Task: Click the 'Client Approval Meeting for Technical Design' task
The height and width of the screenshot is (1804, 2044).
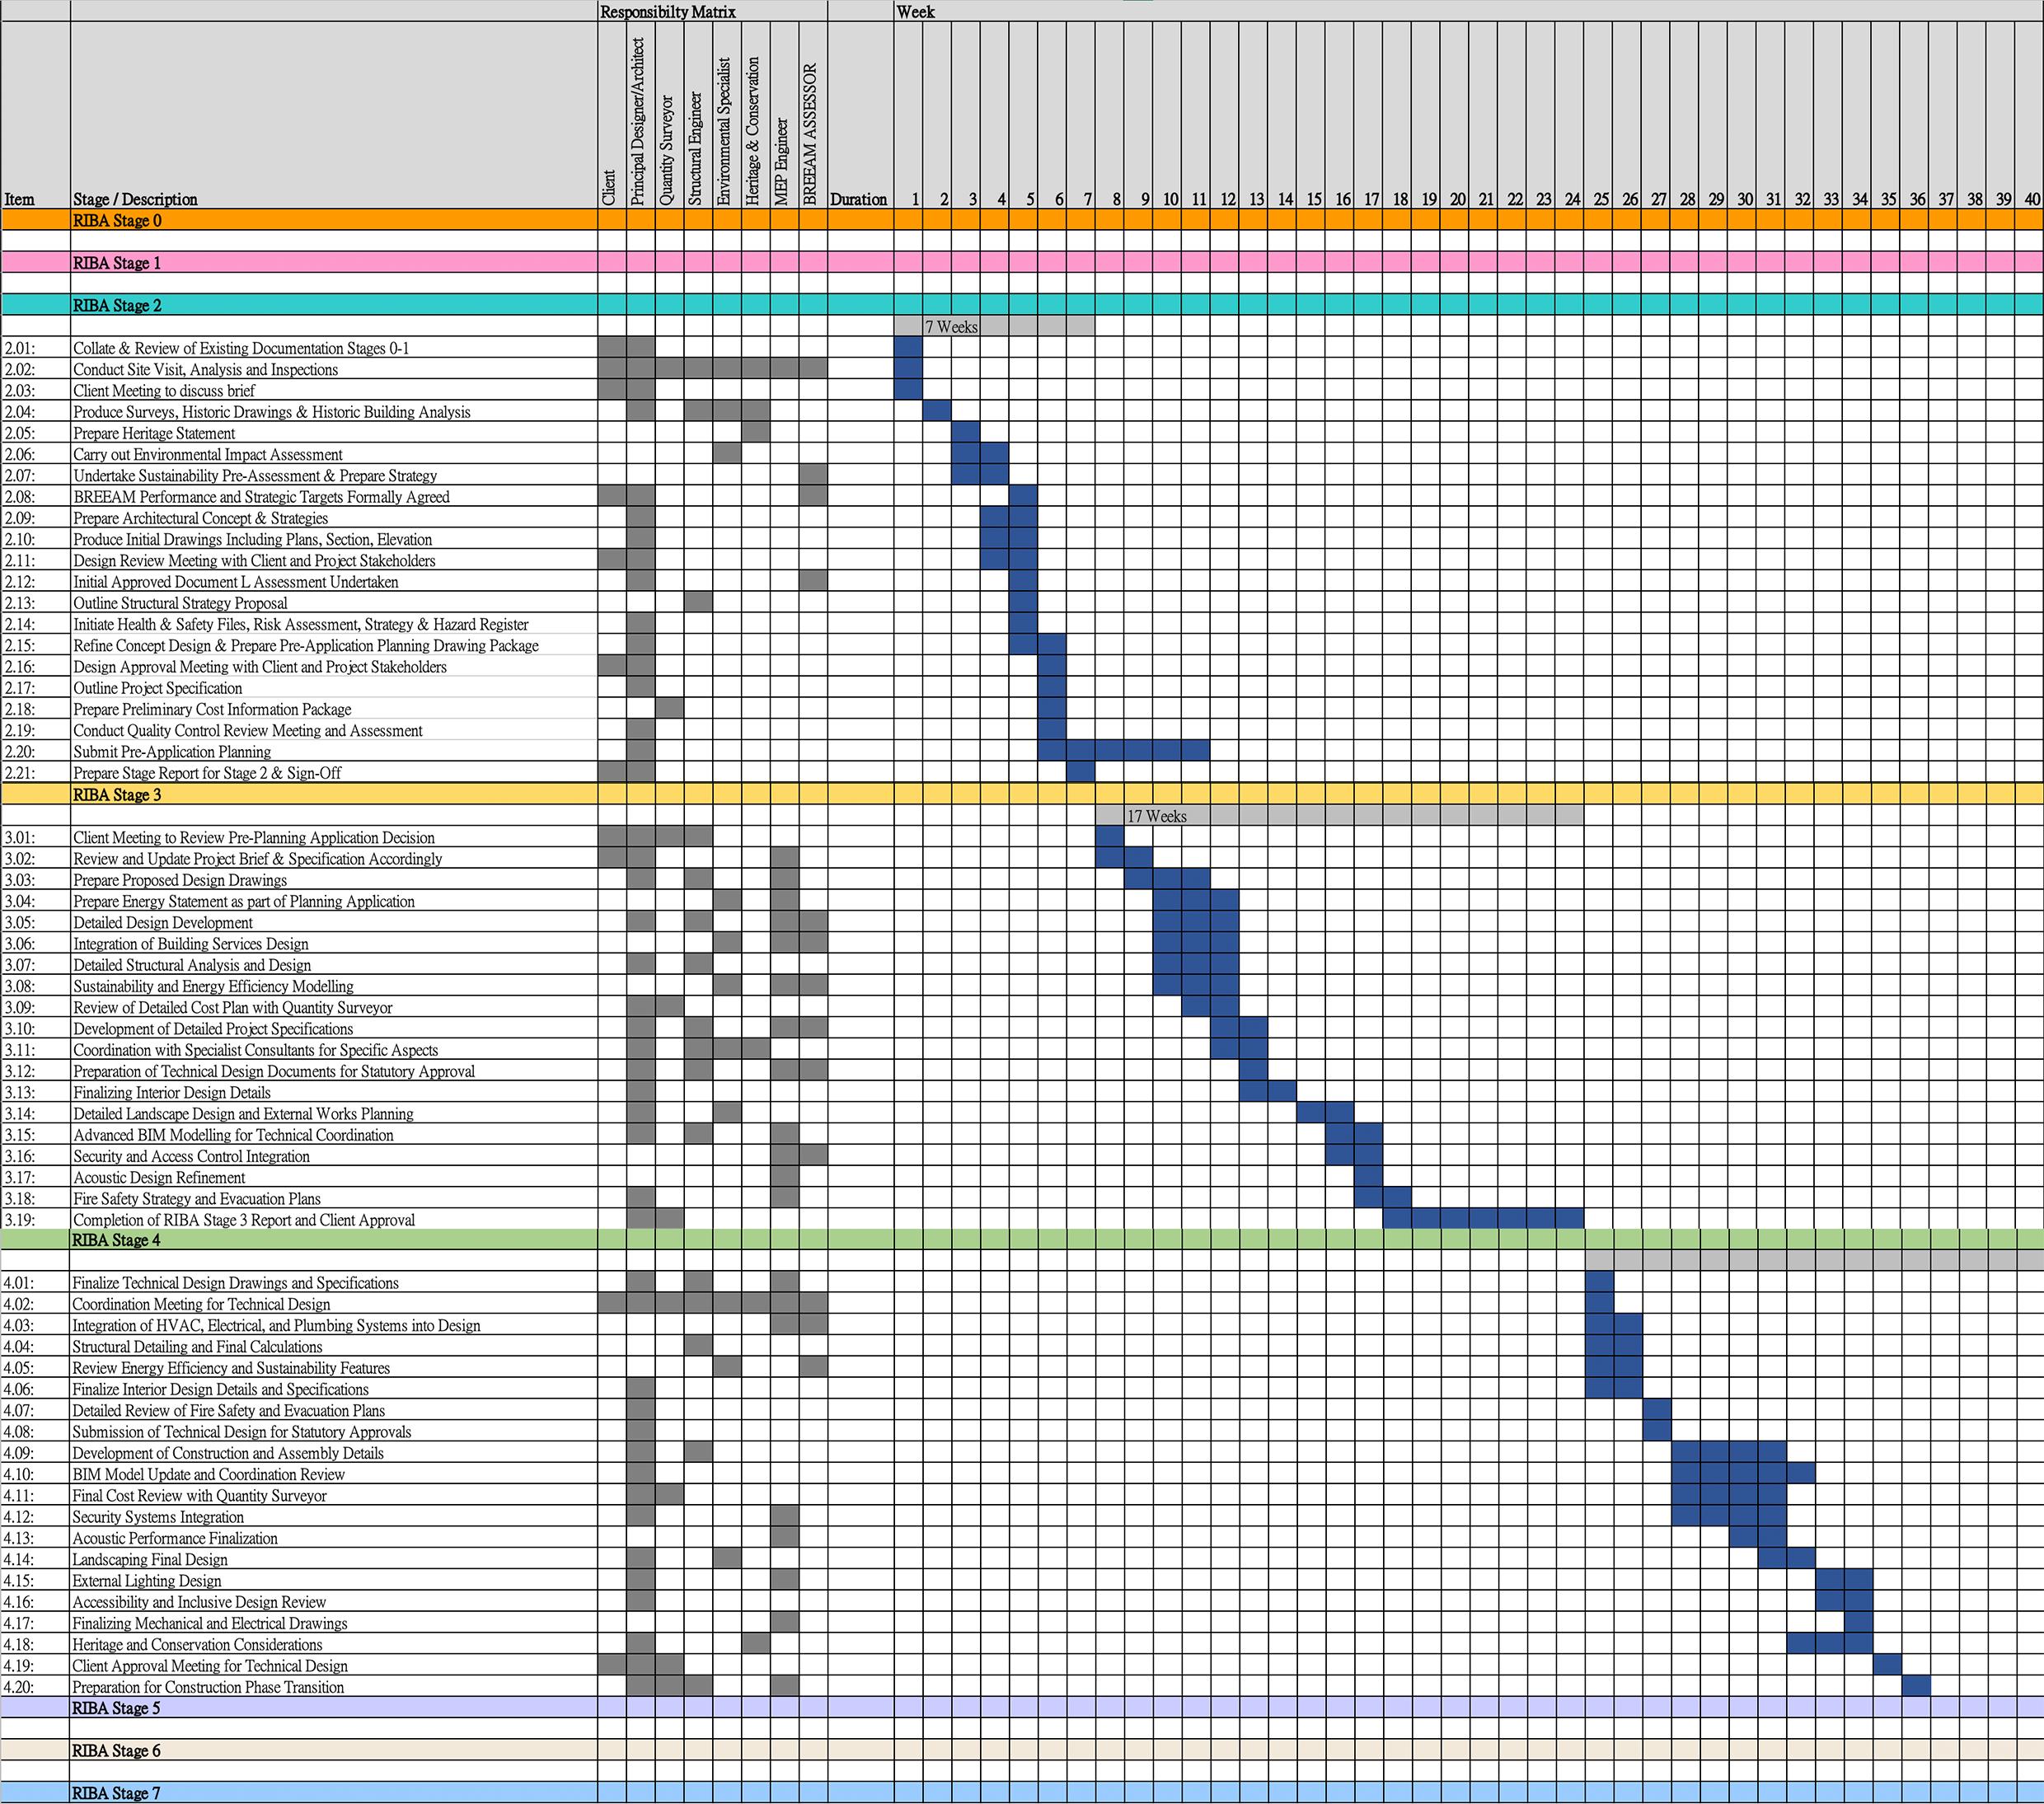Action: pos(210,1666)
